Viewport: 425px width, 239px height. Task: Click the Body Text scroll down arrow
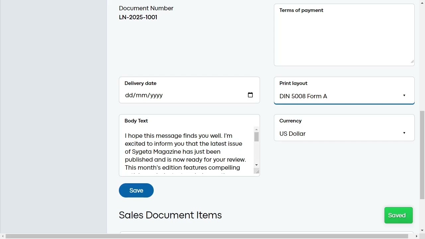256,165
